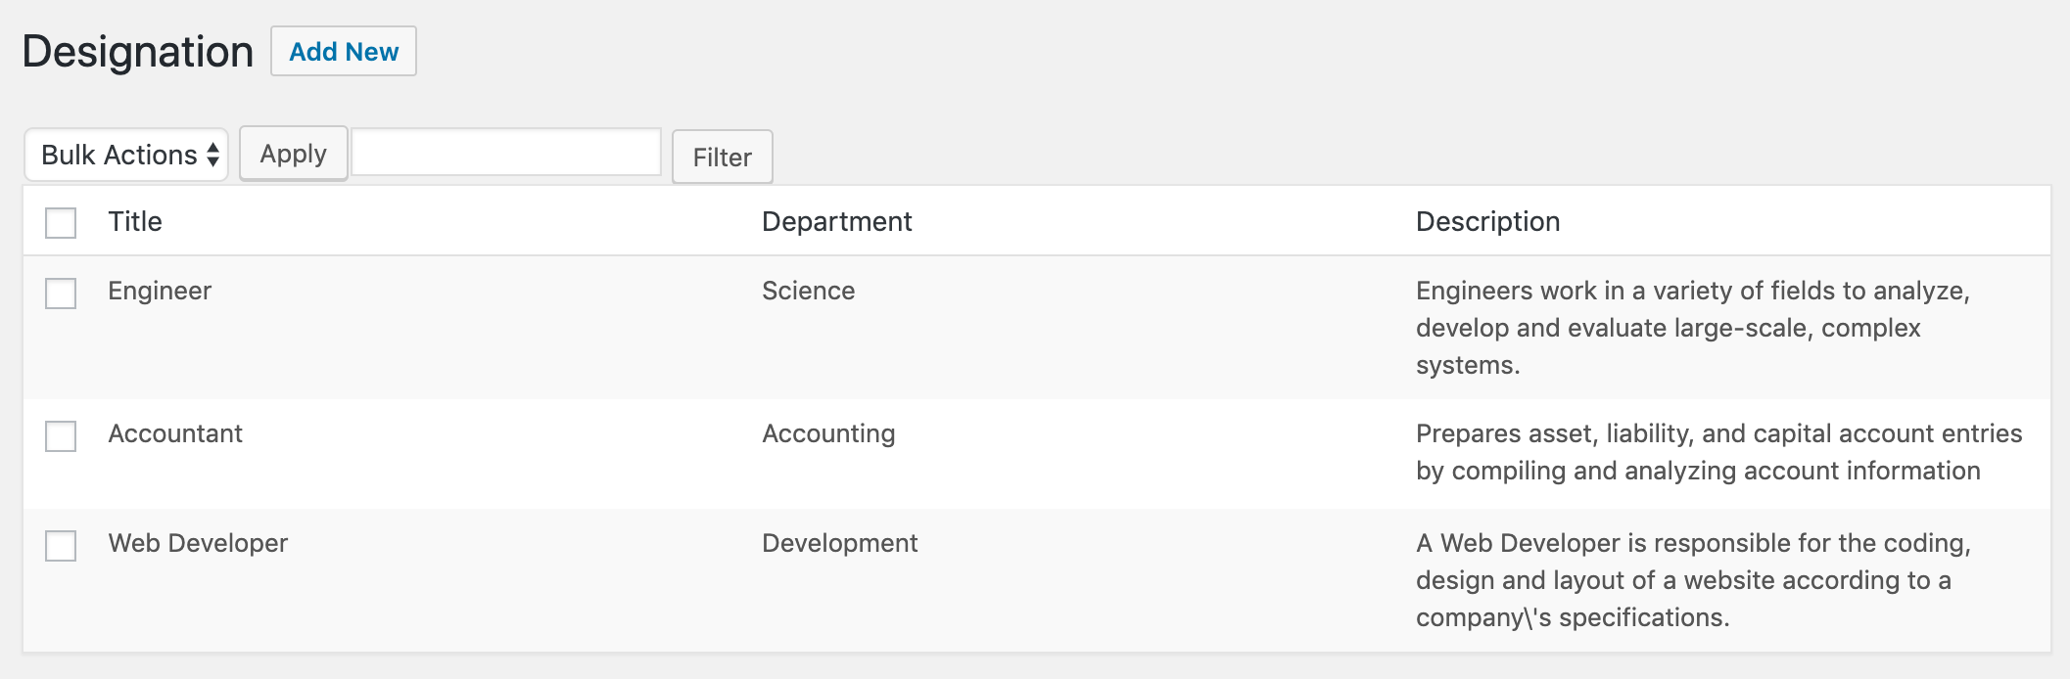Image resolution: width=2070 pixels, height=679 pixels.
Task: Open the Accountant designation title
Action: click(175, 433)
